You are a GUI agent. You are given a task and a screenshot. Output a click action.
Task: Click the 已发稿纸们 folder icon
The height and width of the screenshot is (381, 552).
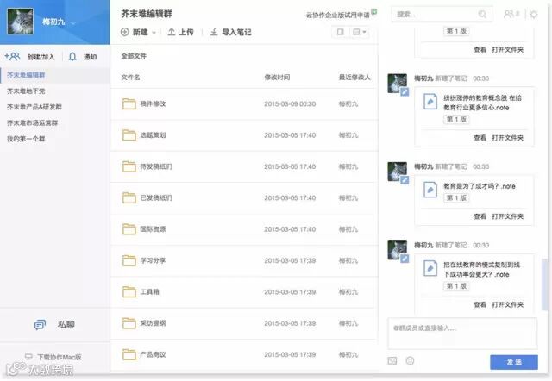[x=129, y=197]
